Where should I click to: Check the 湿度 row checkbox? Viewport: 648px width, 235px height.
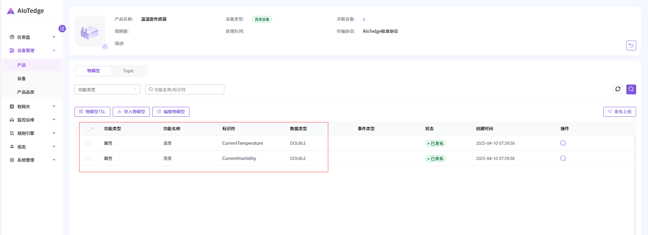tap(88, 158)
